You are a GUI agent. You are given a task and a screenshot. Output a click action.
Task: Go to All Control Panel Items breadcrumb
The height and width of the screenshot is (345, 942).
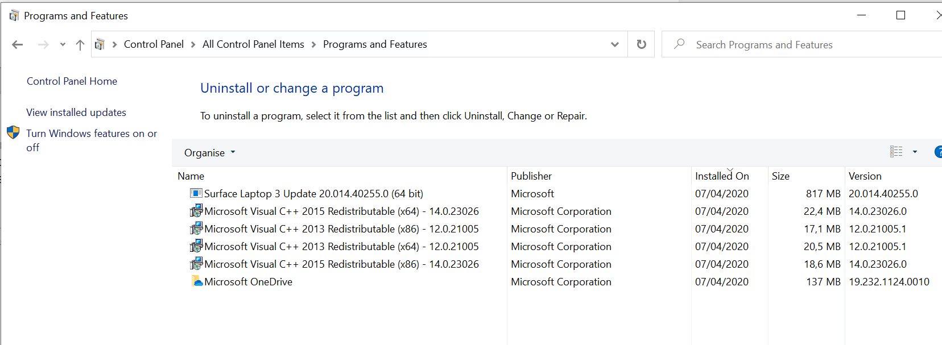coord(253,44)
